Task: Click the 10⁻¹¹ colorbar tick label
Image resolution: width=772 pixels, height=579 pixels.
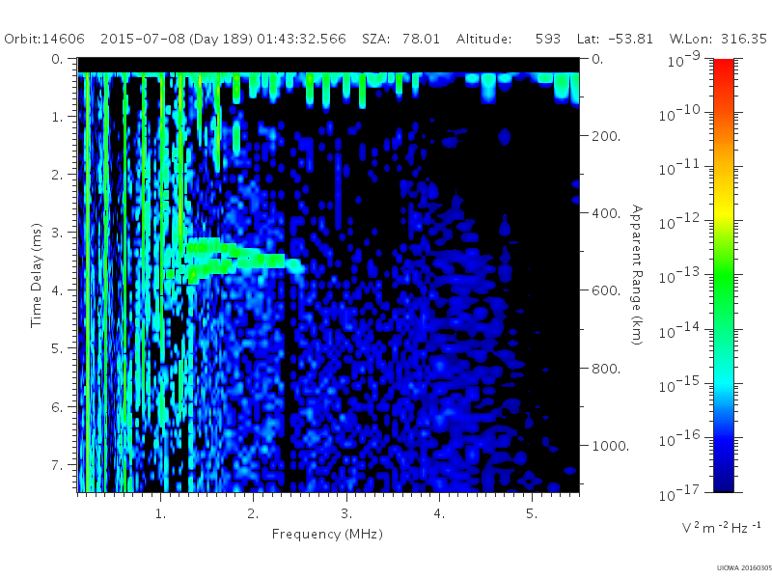Action: (x=679, y=168)
